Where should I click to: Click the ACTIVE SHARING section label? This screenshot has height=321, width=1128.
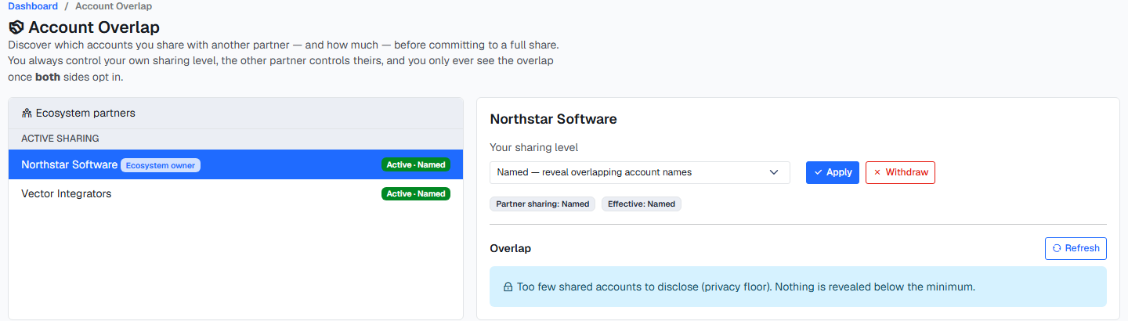(x=60, y=139)
